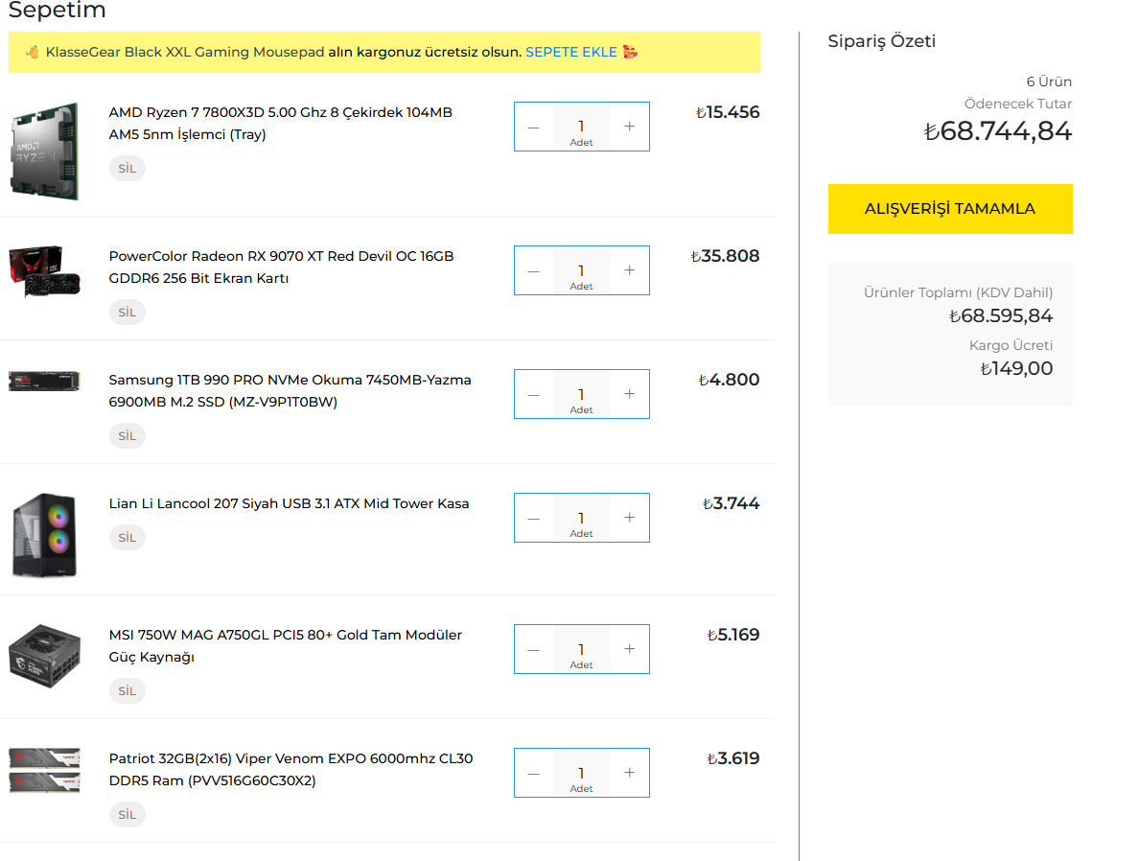Remove PowerColor Radeon RX 9070 XT with SİL
Image resolution: width=1139 pixels, height=861 pixels.
click(x=128, y=313)
